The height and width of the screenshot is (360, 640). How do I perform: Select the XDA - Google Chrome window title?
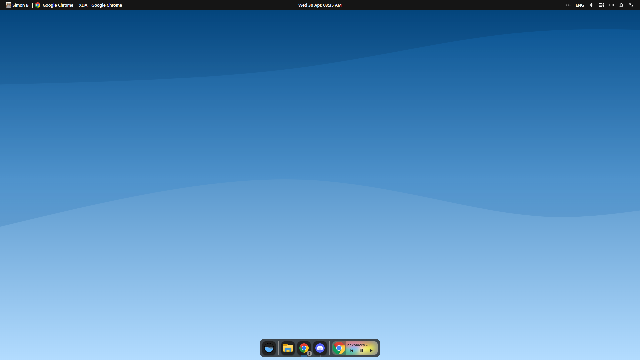[100, 5]
